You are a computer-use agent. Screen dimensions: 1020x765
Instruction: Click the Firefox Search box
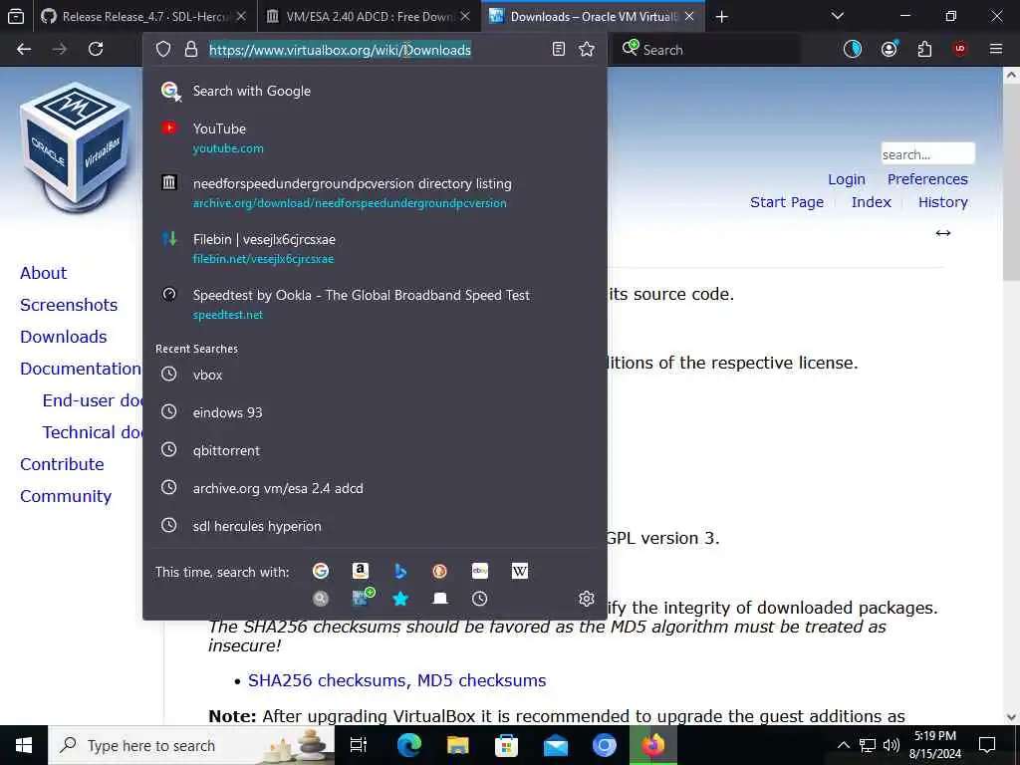pyautogui.click(x=706, y=50)
